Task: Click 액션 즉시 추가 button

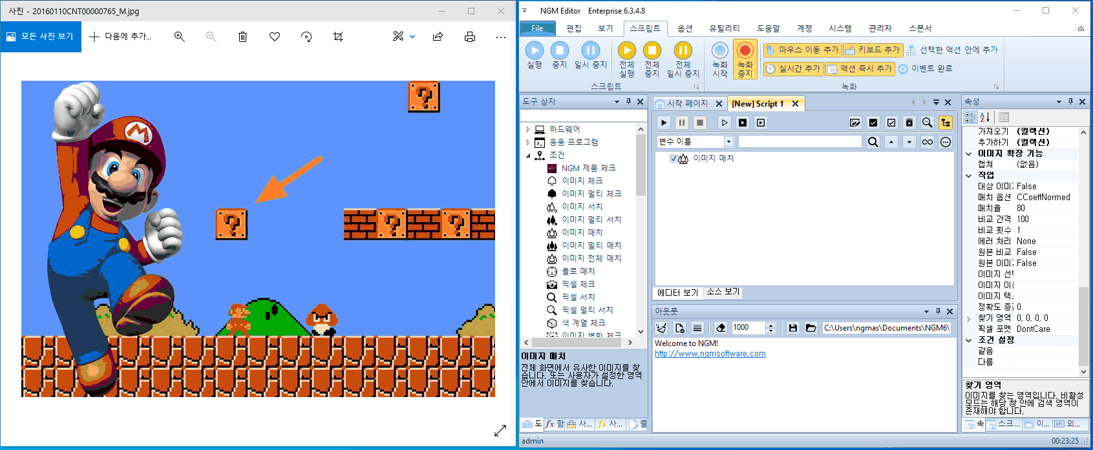Action: (860, 68)
